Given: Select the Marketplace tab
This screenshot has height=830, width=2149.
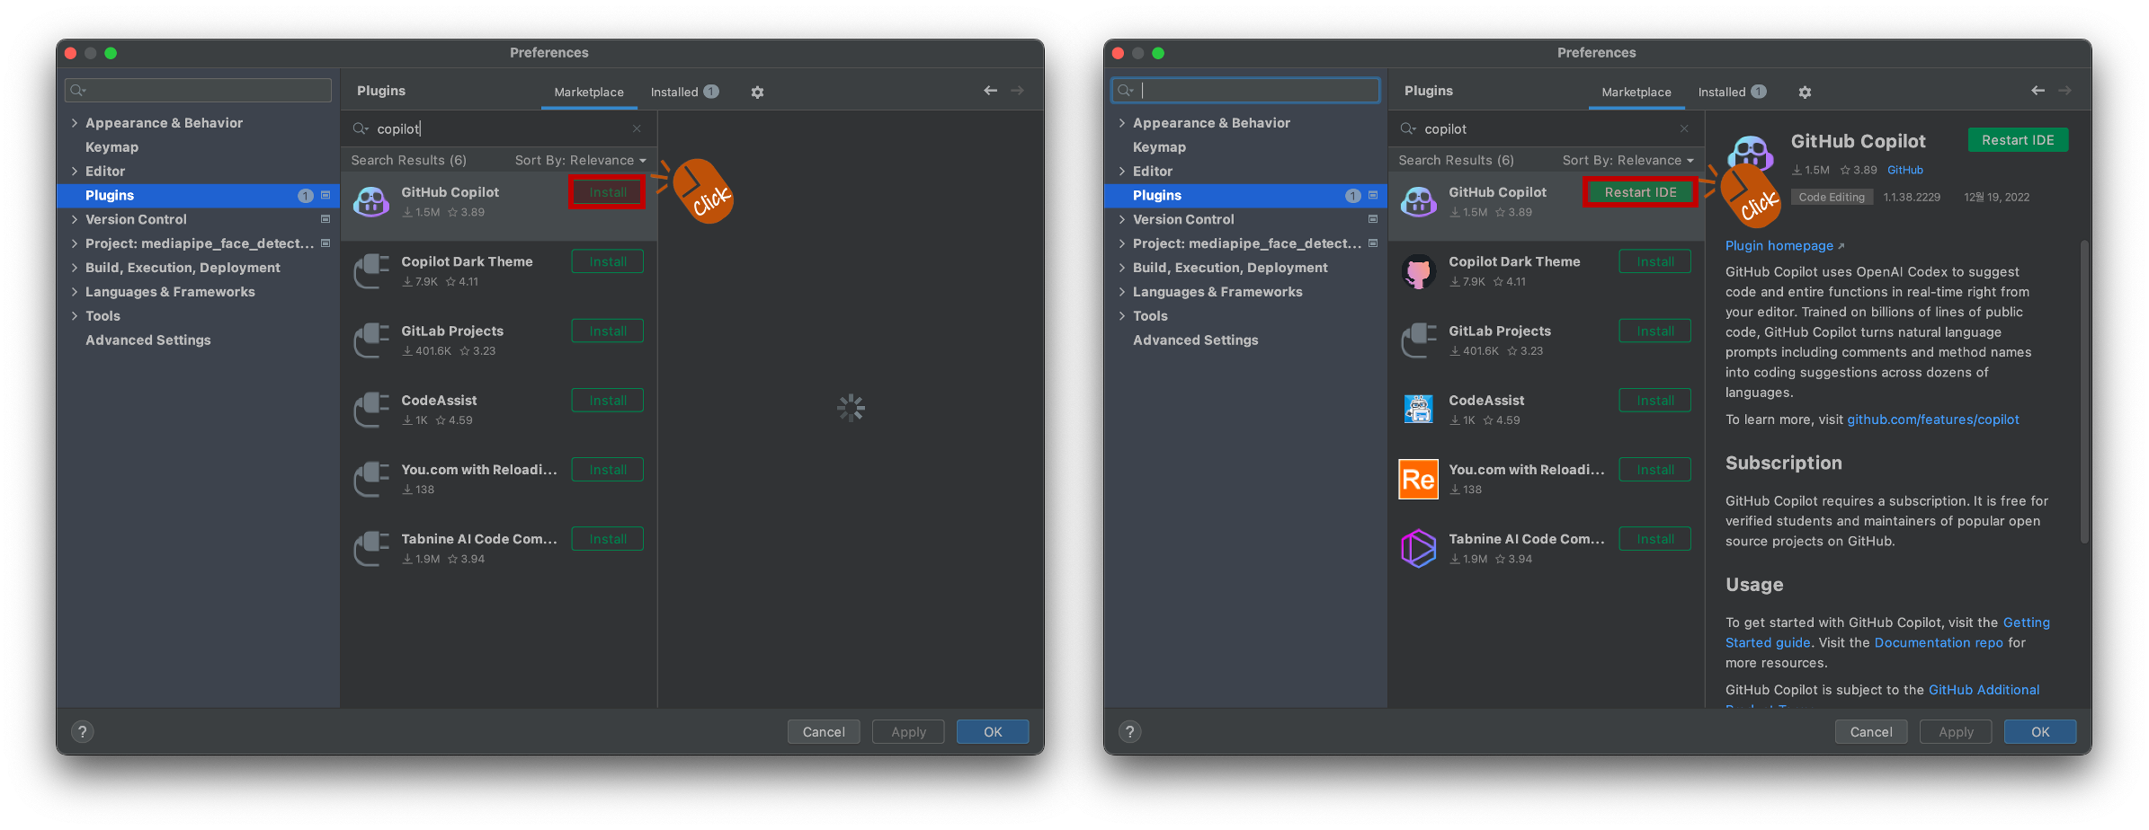Looking at the screenshot, I should pos(588,92).
